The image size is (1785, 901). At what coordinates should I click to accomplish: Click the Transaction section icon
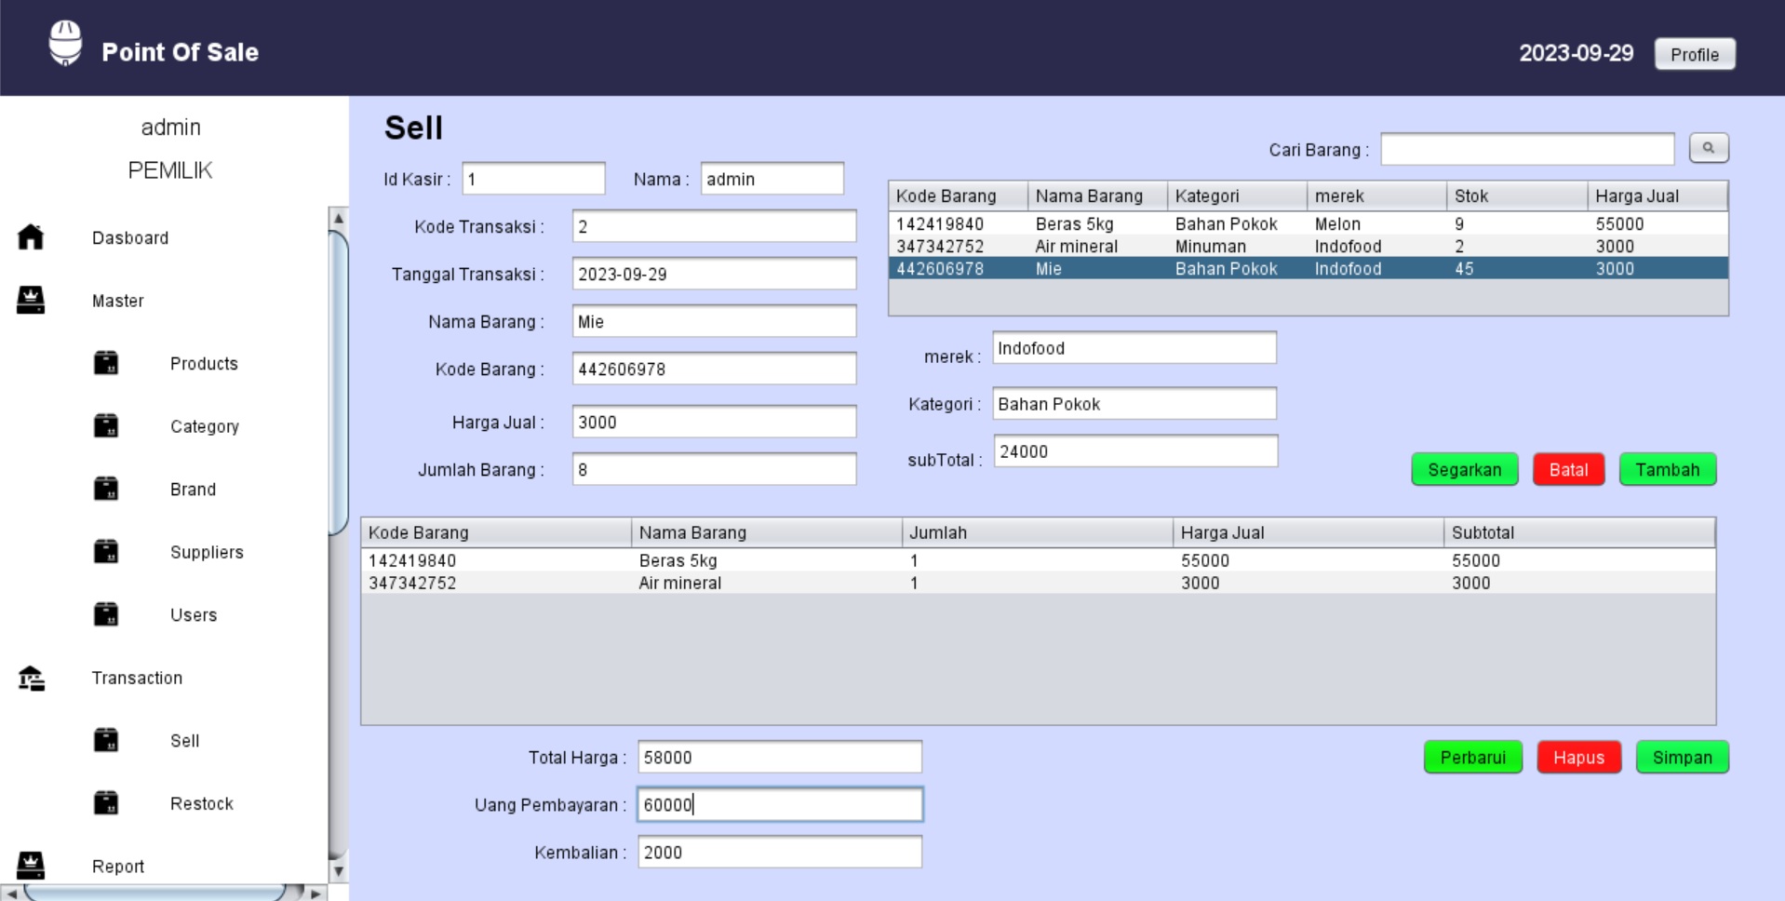[x=32, y=679]
